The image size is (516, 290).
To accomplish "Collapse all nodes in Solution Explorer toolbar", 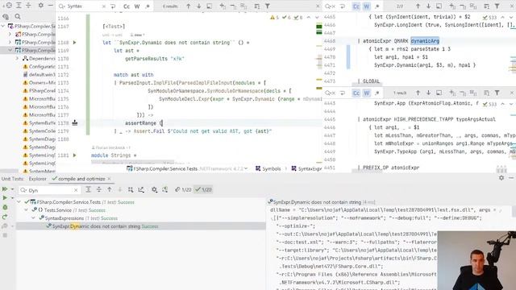I will click(x=29, y=6).
